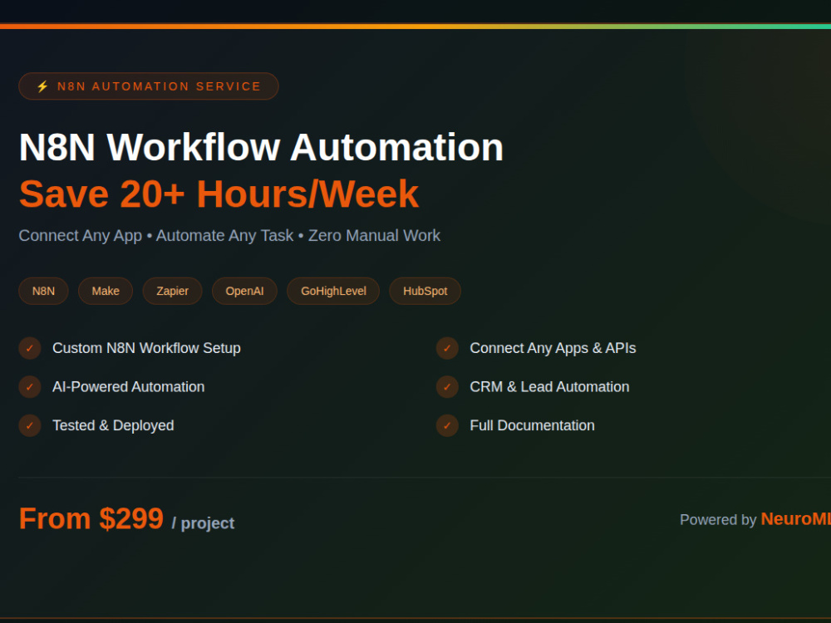831x623 pixels.
Task: Click the Custom N8N Workflow Setup text
Action: pyautogui.click(x=146, y=348)
